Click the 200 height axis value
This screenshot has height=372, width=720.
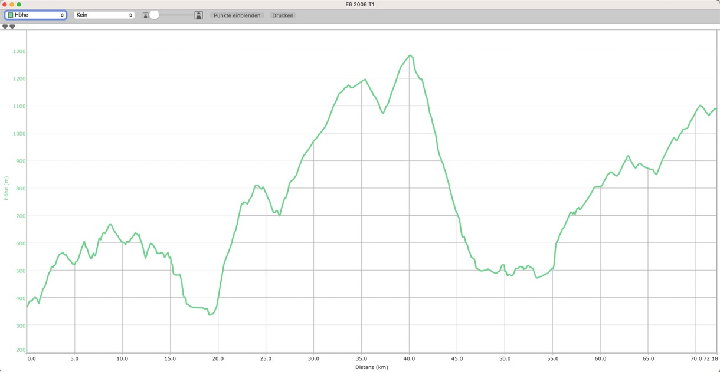20,351
